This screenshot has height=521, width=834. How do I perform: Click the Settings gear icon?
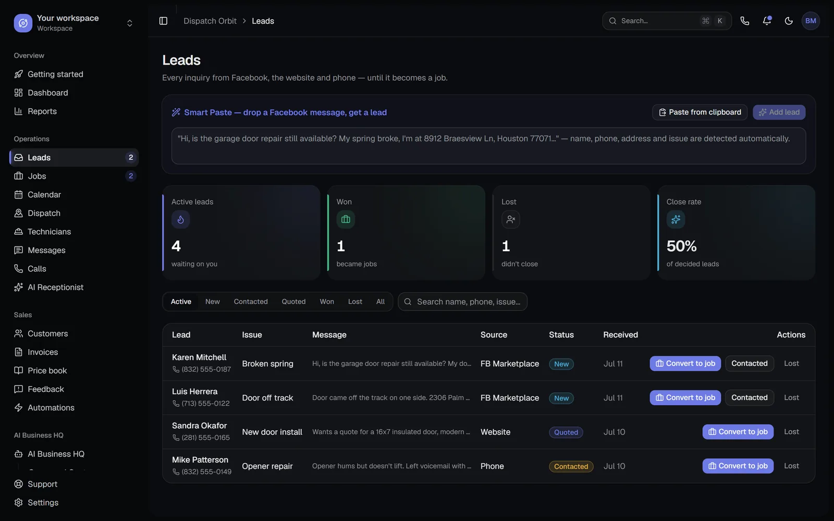tap(19, 502)
